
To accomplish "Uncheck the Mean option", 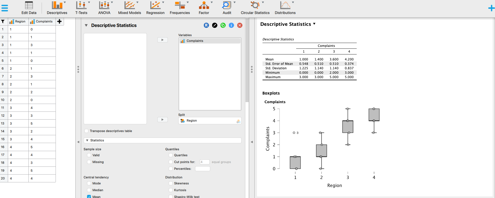I will [89, 197].
